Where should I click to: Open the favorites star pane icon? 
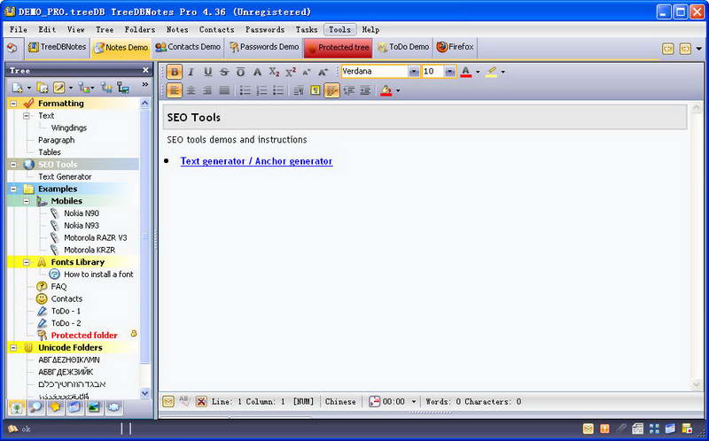[55, 407]
